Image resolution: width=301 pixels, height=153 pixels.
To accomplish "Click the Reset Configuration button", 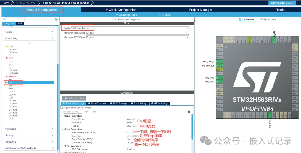I will click(74, 98).
